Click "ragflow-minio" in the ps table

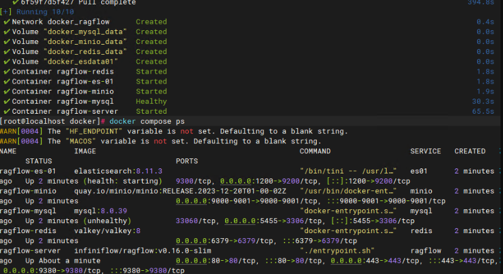[x=28, y=190]
